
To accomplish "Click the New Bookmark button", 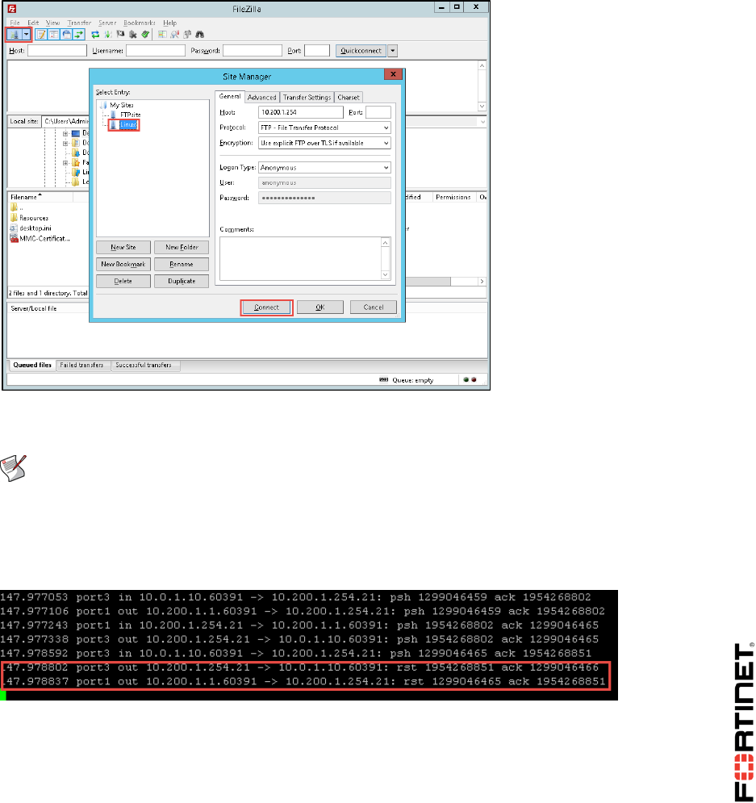I will 123,264.
